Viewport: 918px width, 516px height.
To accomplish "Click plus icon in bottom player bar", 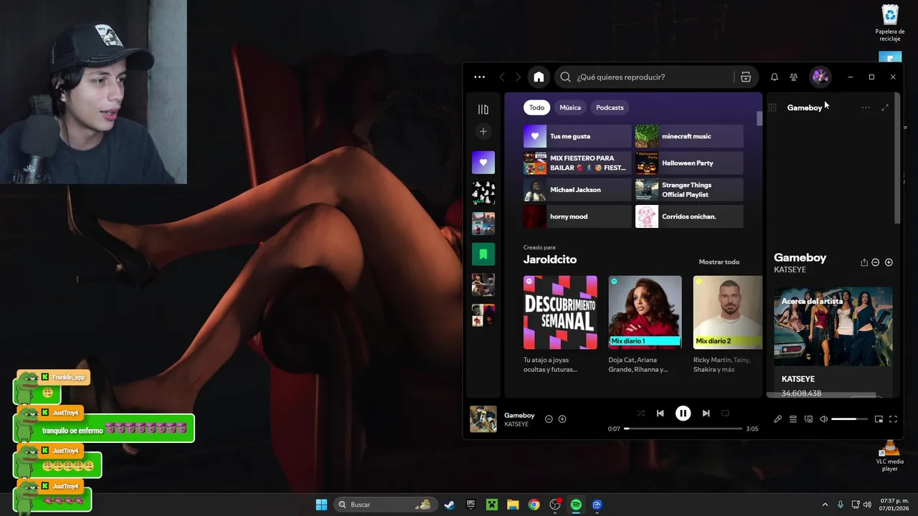I will 562,419.
